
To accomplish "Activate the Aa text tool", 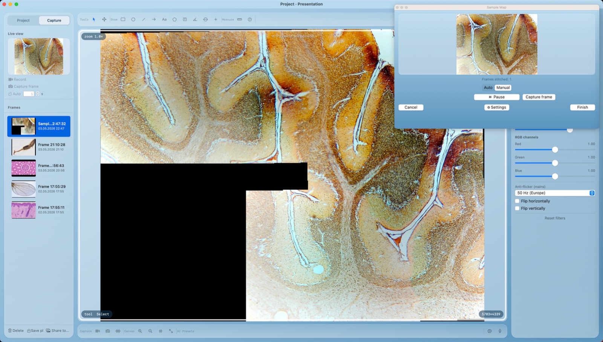I will [164, 20].
